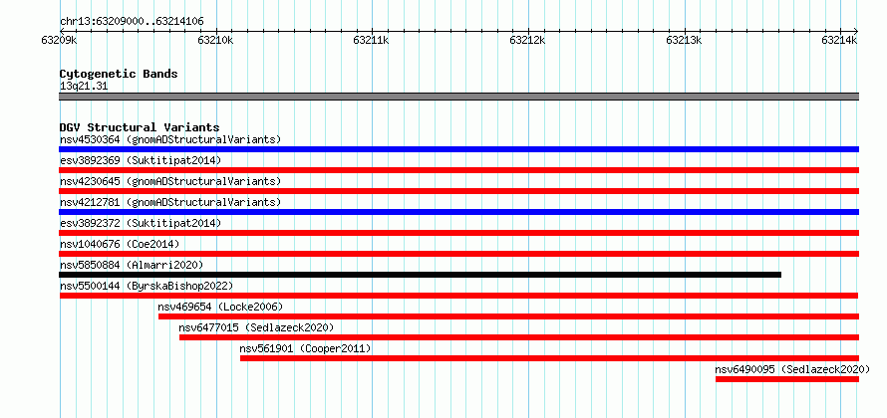Image resolution: width=887 pixels, height=418 pixels.
Task: Click the 63213k ruler tick label
Action: click(684, 40)
